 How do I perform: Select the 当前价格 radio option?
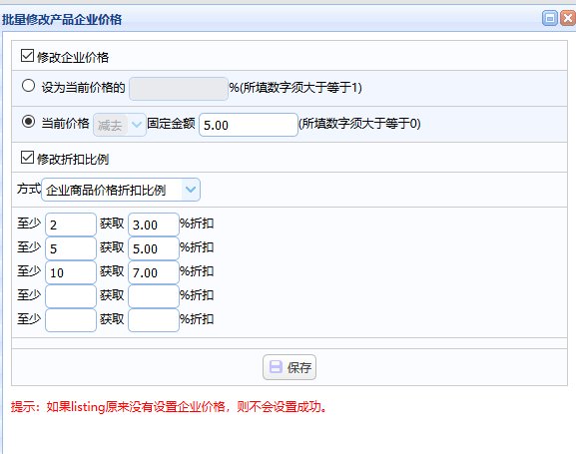(28, 121)
